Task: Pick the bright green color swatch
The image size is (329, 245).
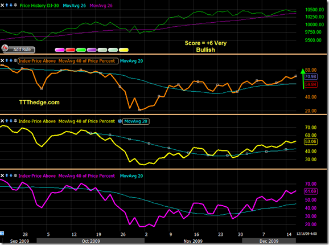Action: (81, 50)
